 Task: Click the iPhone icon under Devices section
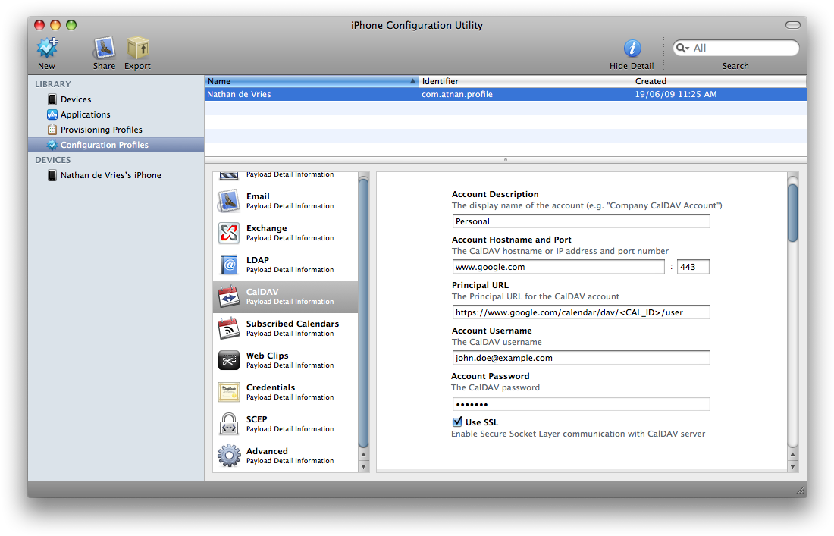52,175
